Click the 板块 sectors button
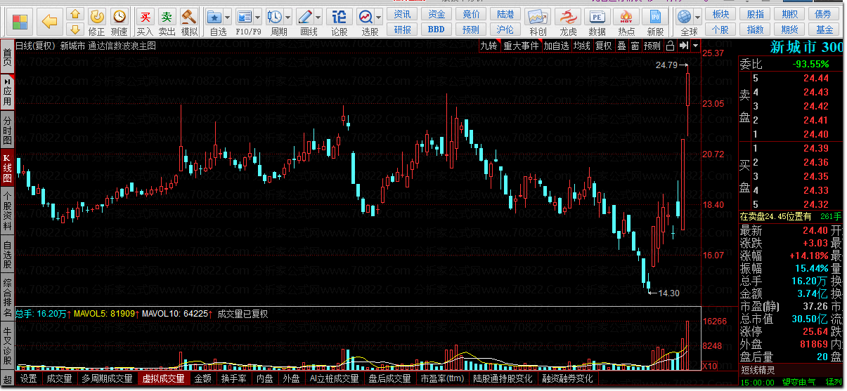Screen dimensions: 847x391 [x=720, y=14]
